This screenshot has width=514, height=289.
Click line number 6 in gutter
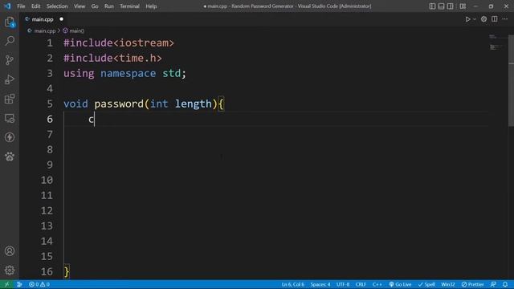tap(50, 119)
